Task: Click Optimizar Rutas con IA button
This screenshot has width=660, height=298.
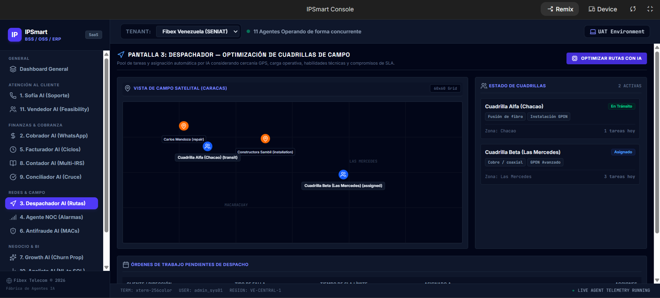Action: click(x=607, y=58)
